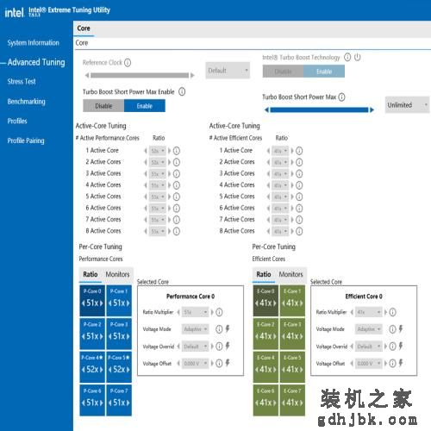Increase ratio for 2 Active Cores performance

(169, 162)
